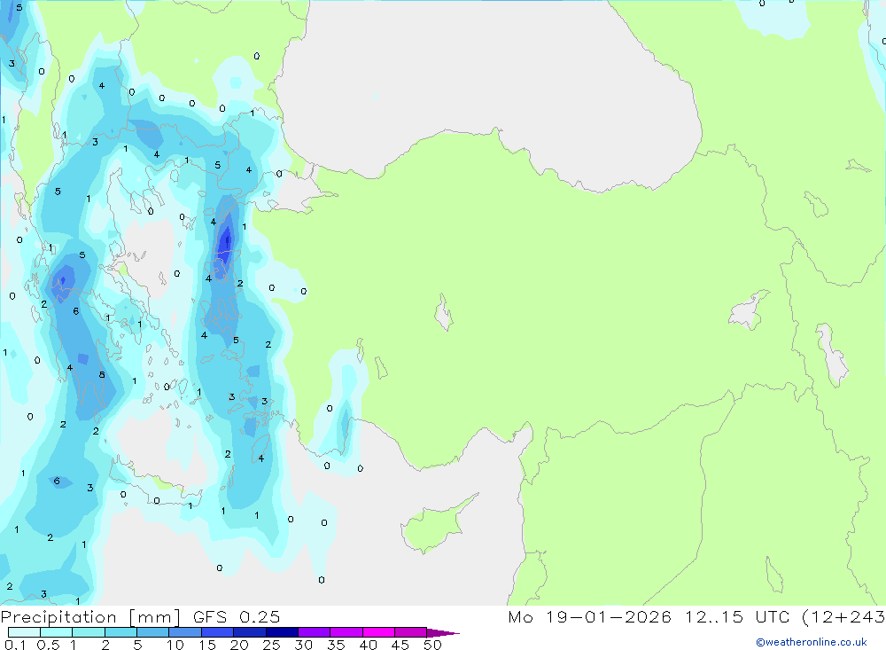
Task: Click the over-50 mm legend arrow tip
Action: pos(443,633)
